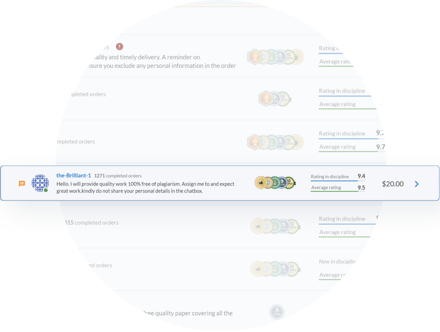Click "1271 completed orders" text

click(118, 176)
